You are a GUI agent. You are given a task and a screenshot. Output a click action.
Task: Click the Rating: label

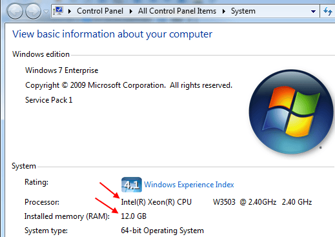(x=36, y=182)
